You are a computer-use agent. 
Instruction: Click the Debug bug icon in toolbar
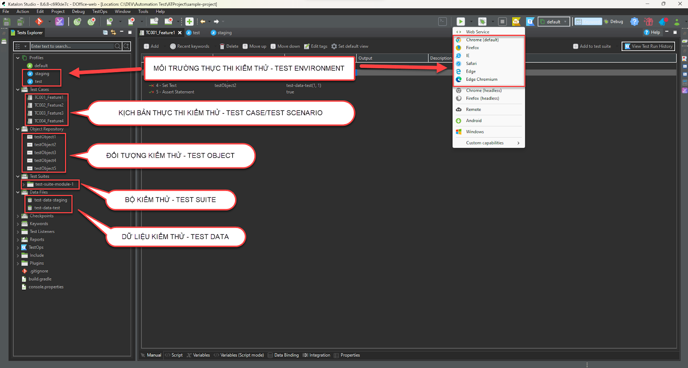coord(482,21)
